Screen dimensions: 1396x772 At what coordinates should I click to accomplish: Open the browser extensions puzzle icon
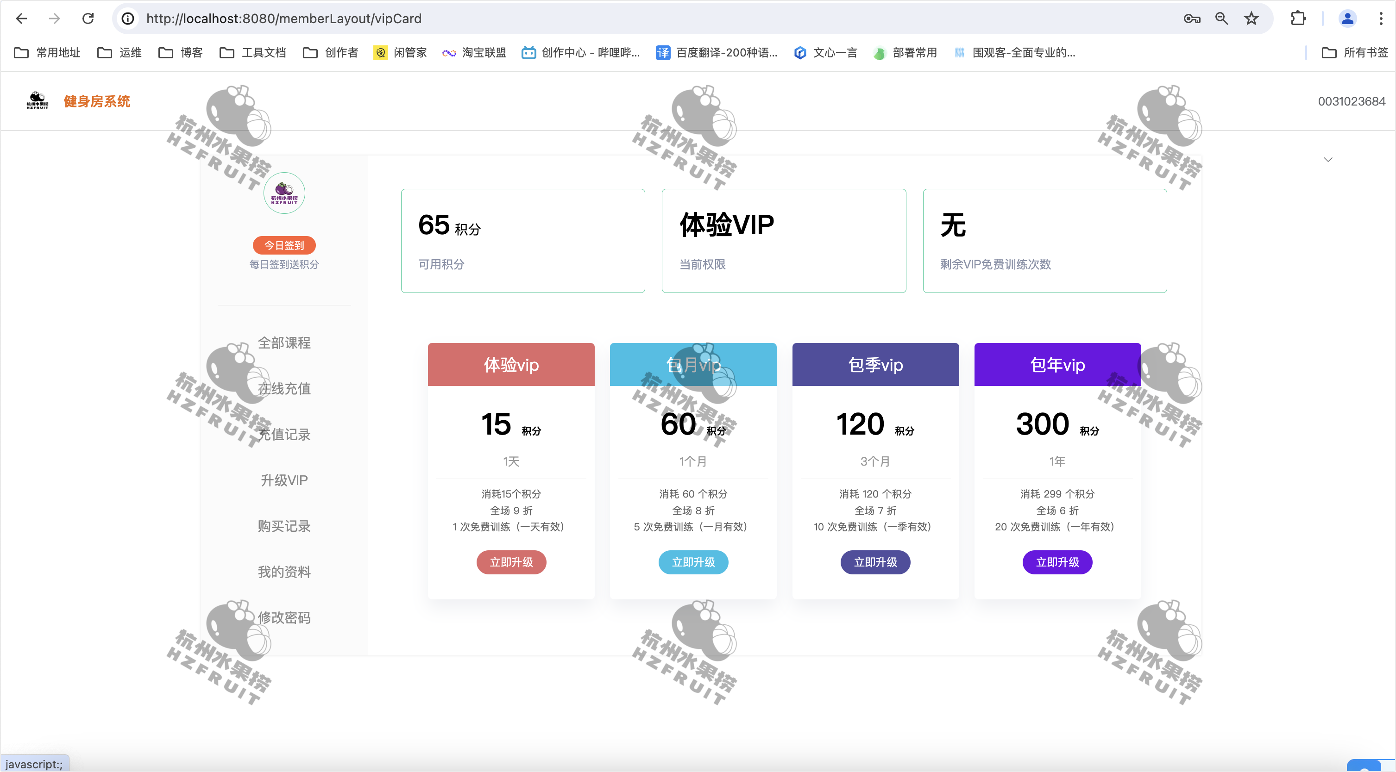pyautogui.click(x=1298, y=19)
